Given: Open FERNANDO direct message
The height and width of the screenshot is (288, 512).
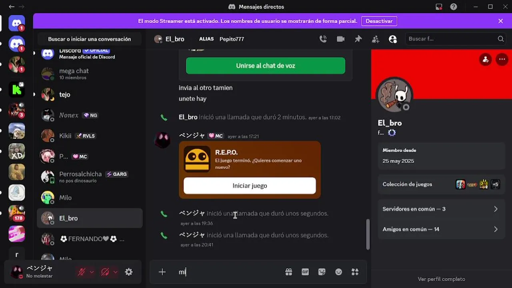Looking at the screenshot, I should (90, 239).
